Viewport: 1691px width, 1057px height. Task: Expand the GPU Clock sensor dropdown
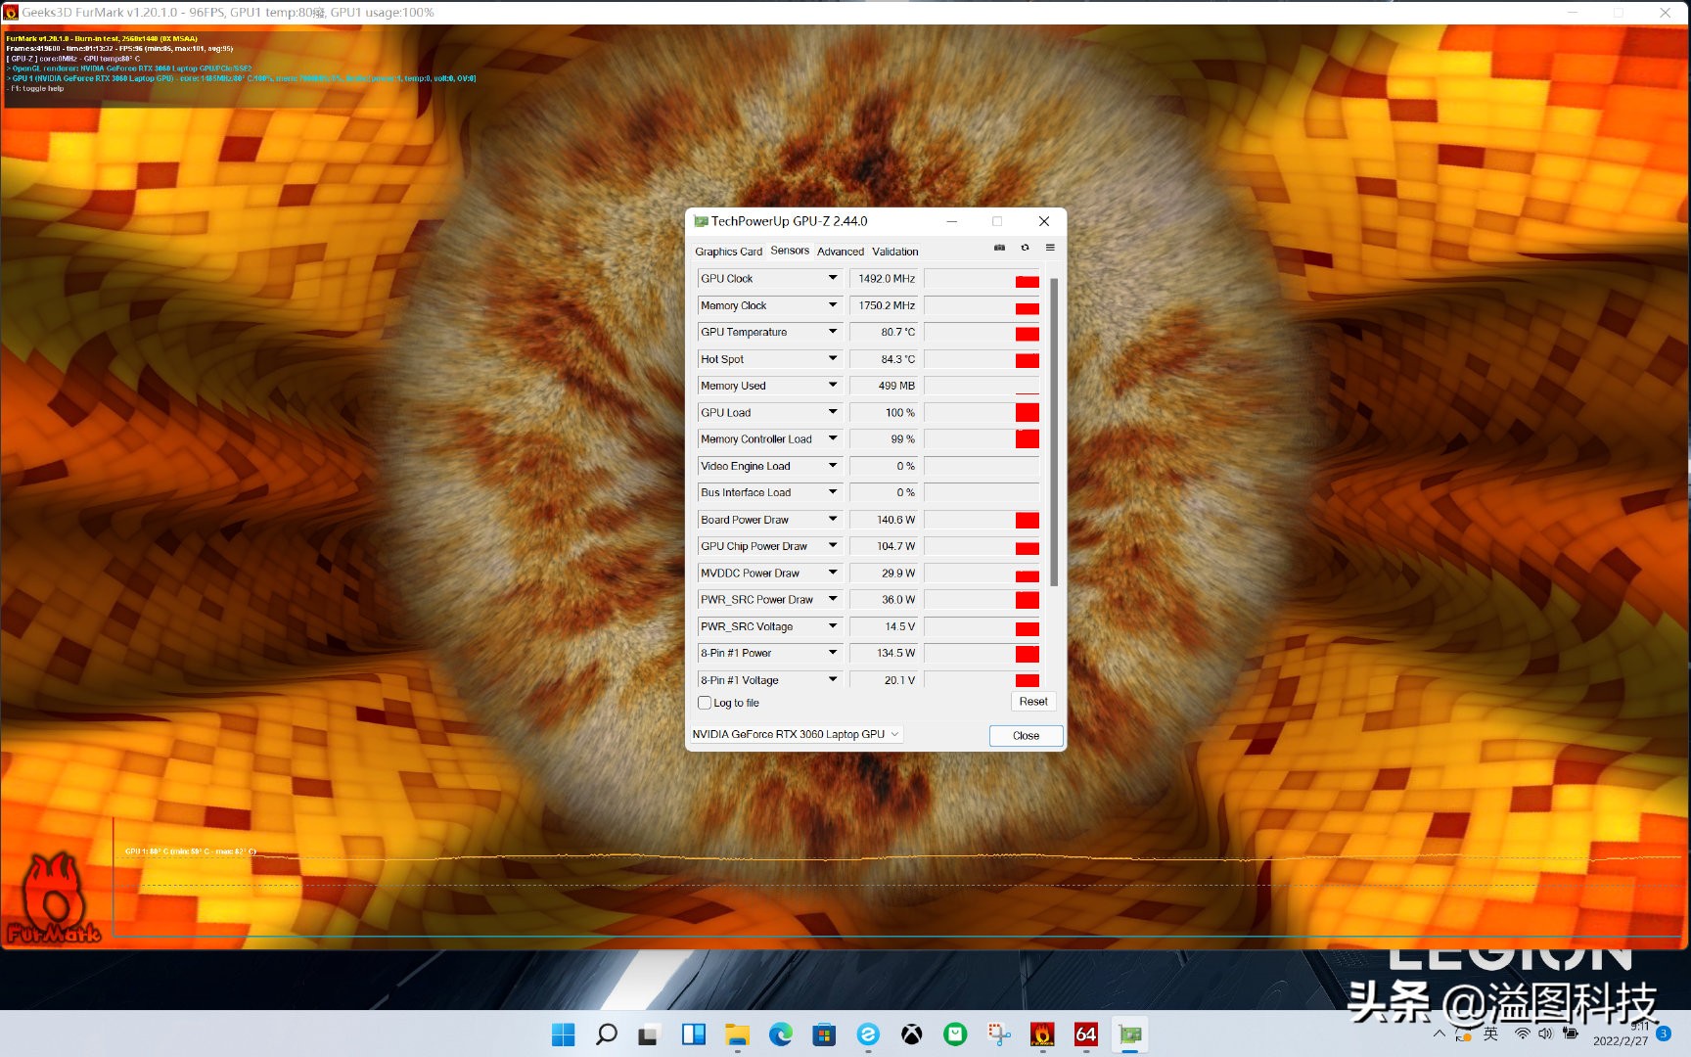(833, 278)
